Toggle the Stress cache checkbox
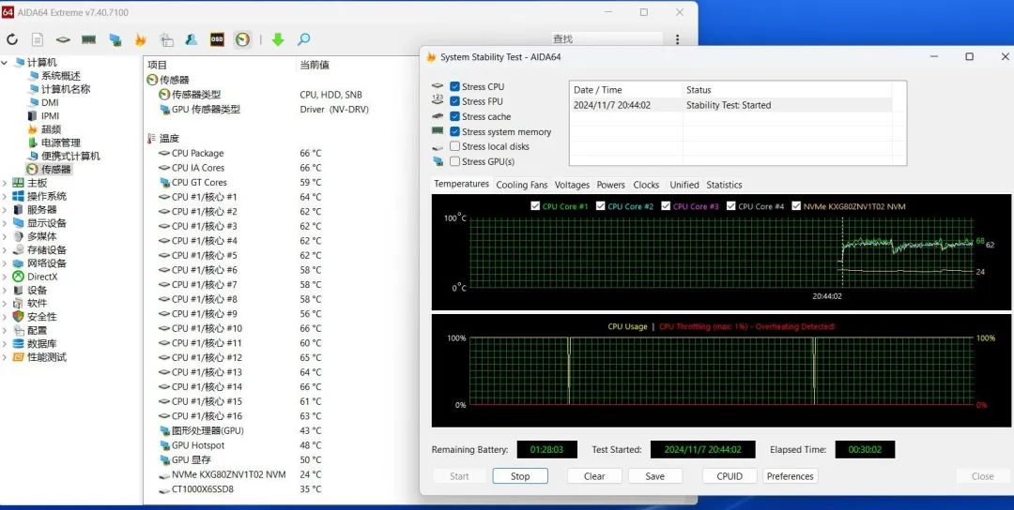 pos(455,117)
